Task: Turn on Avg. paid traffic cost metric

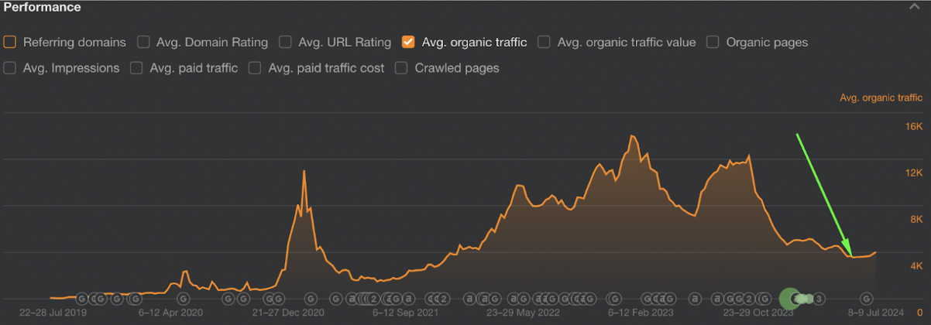Action: tap(255, 68)
